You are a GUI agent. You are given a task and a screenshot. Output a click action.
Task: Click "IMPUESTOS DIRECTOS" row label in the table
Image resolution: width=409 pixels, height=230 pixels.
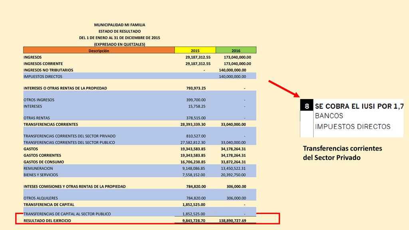click(x=43, y=77)
